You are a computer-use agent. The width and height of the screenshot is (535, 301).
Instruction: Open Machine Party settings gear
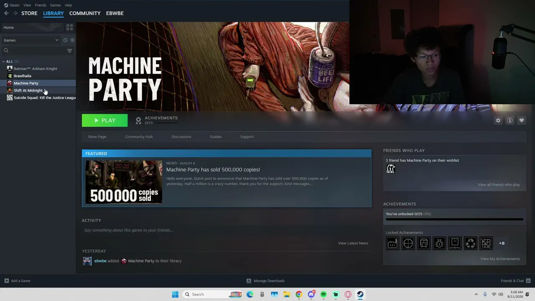[498, 120]
